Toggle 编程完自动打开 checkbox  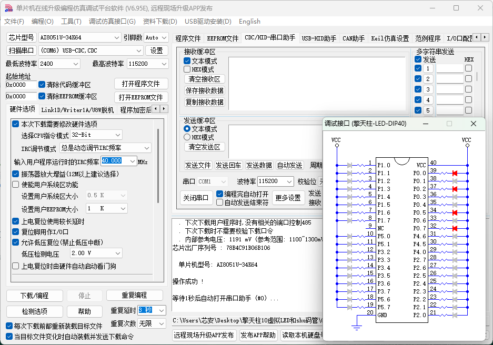coord(220,194)
